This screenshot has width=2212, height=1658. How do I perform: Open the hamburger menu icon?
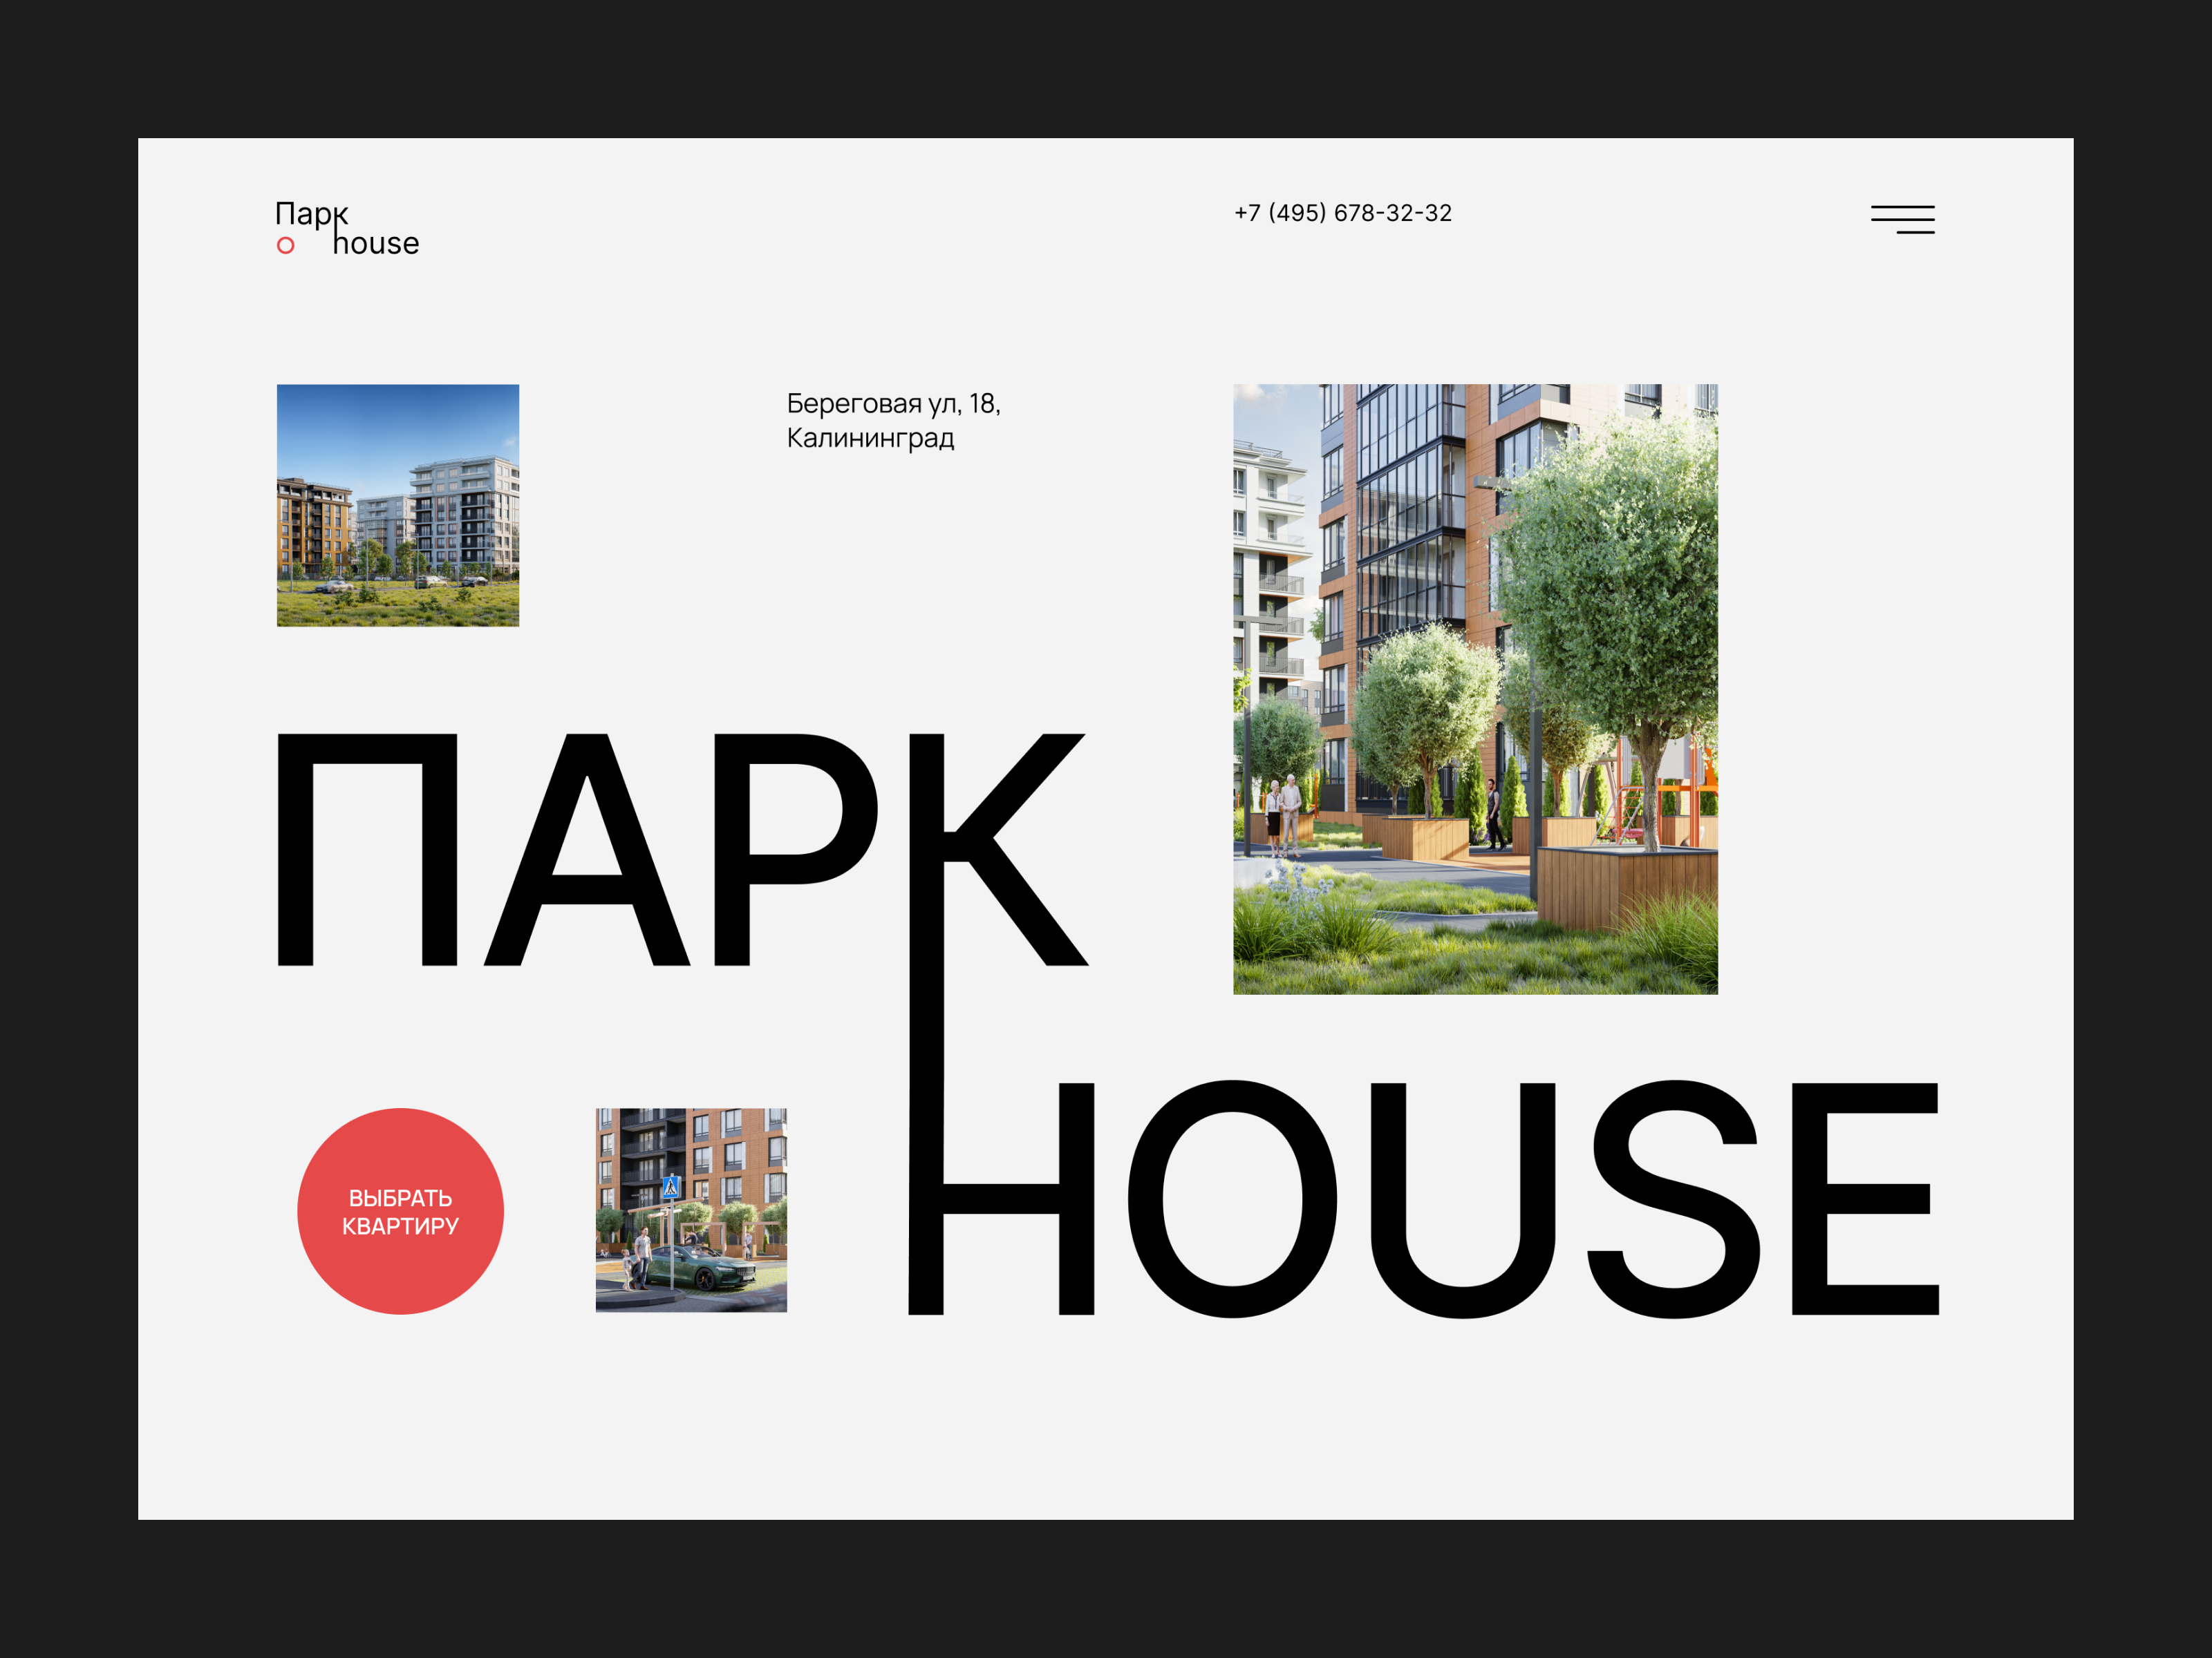1902,219
